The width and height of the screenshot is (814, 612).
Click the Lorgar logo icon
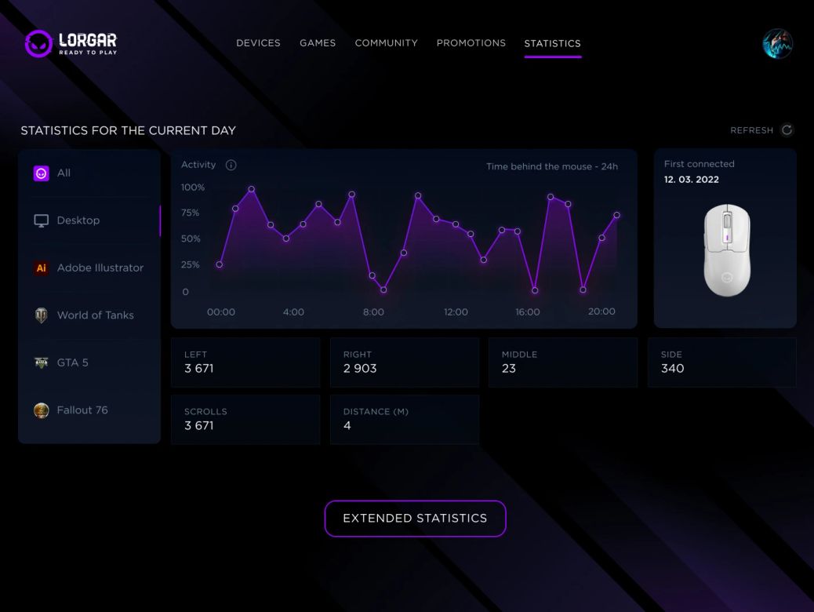pos(38,44)
